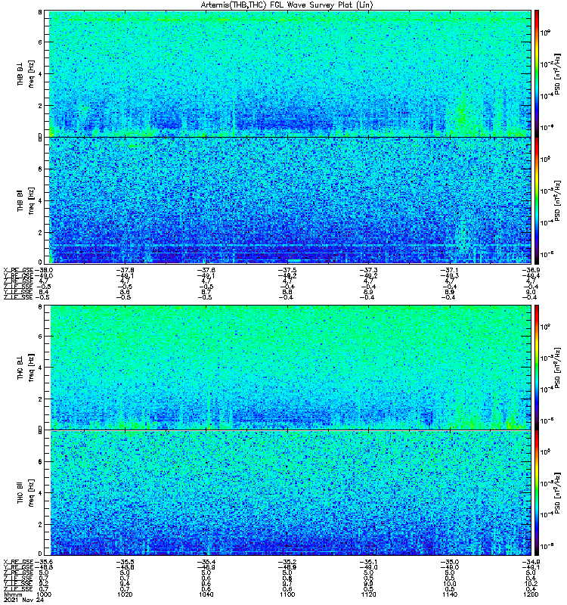Click the '-37.1' X_RE_GSE value

[450, 271]
